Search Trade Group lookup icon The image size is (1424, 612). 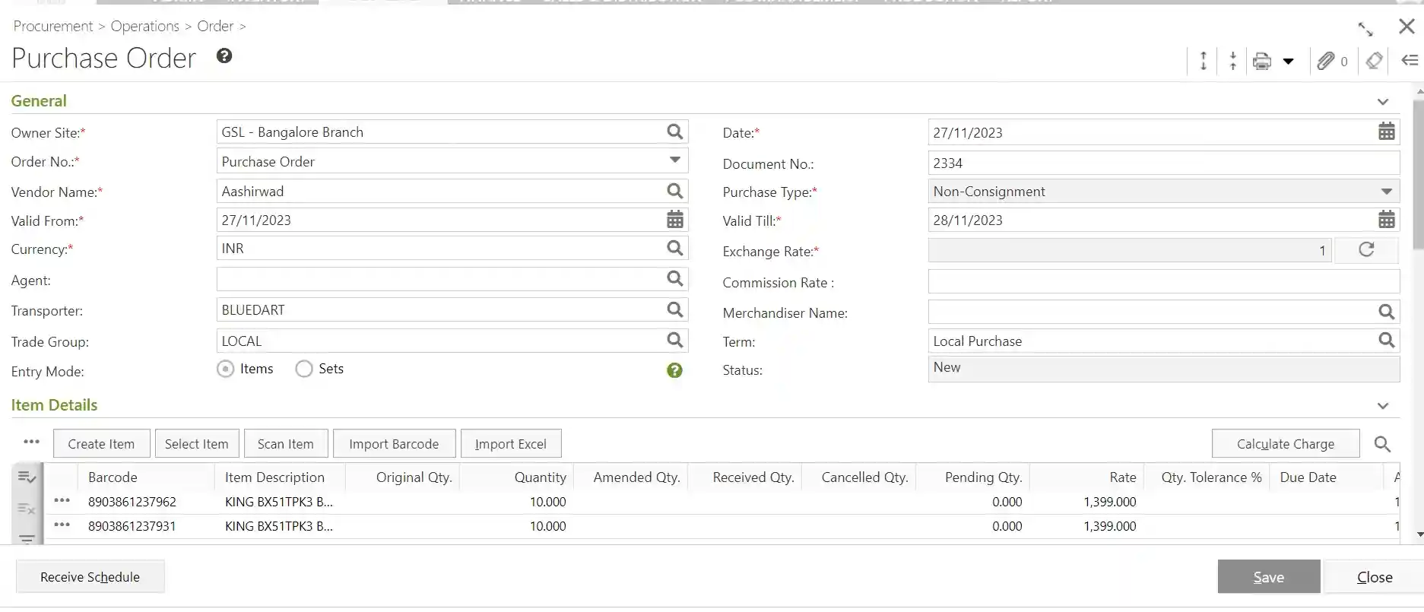674,340
